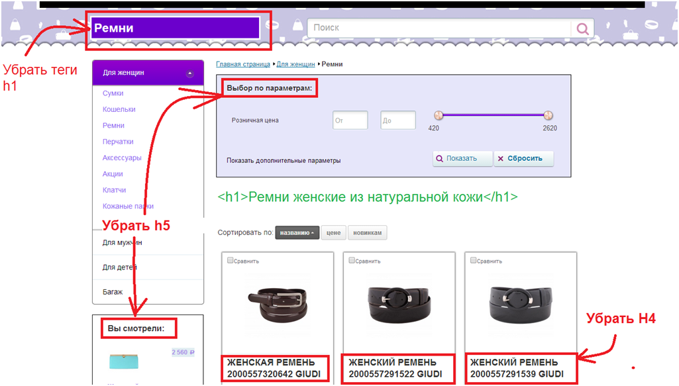
Task: Collapse the Для женщин menu arrow
Action: 190,73
